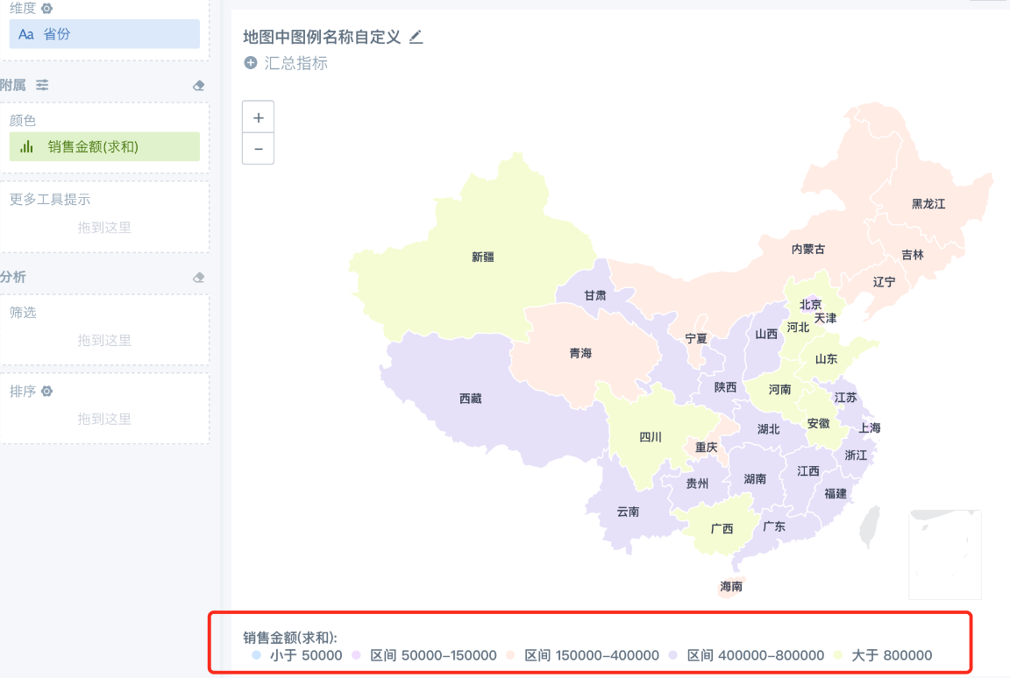Zoom in on the map with the + button
The height and width of the screenshot is (678, 1010).
[x=259, y=117]
